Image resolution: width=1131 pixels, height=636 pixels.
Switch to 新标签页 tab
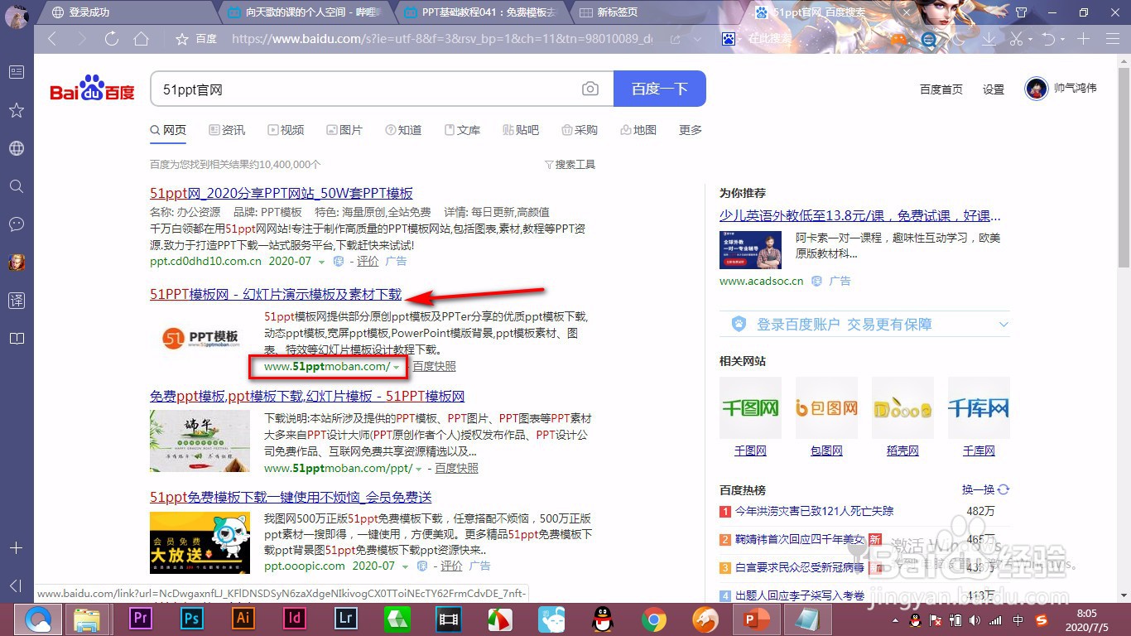pyautogui.click(x=652, y=12)
